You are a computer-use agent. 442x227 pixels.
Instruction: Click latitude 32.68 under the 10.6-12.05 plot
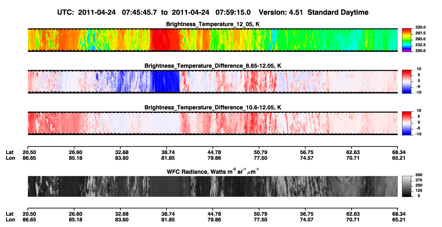[122, 152]
